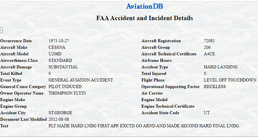Click the UT accident state code
Image resolution: width=258 pixels, height=137 pixels.
tap(207, 113)
